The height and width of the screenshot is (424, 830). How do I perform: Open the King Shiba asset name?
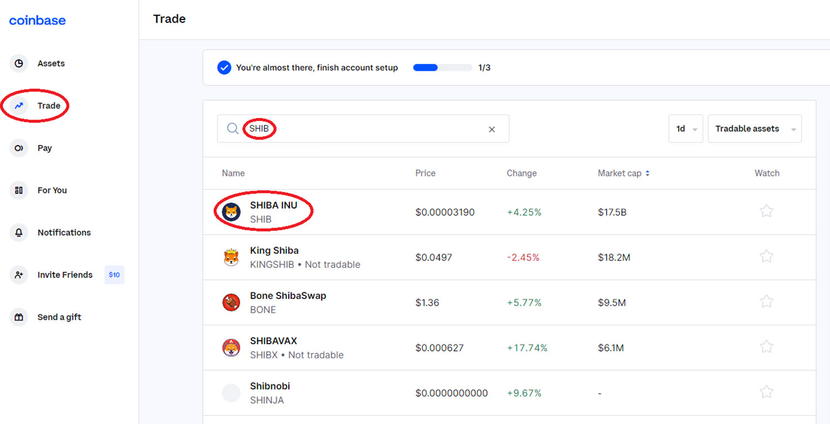pos(274,250)
